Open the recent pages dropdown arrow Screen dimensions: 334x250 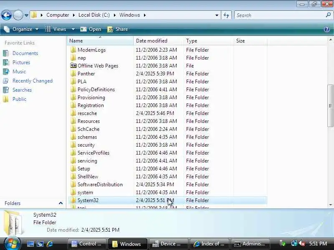tap(26, 15)
